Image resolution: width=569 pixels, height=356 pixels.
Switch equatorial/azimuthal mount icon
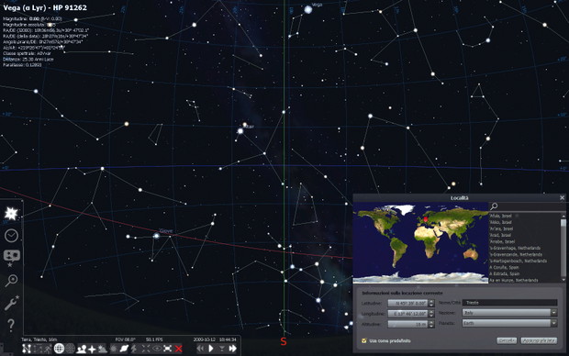click(134, 349)
